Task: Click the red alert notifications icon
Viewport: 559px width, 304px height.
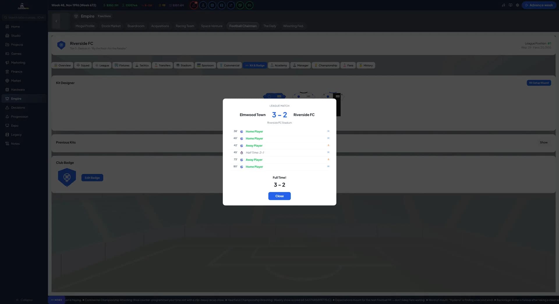Action: point(194,5)
